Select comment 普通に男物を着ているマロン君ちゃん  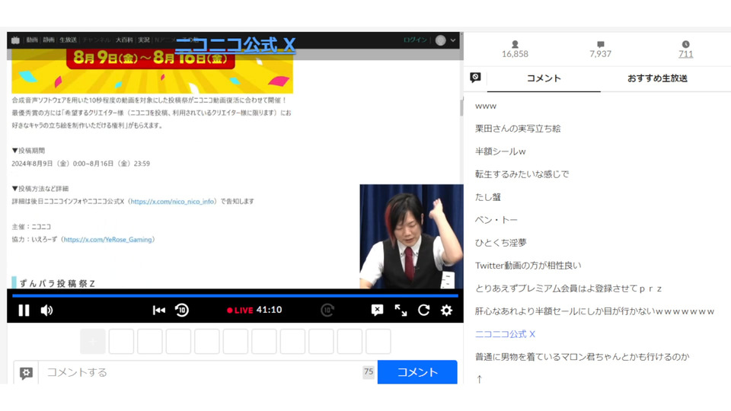click(582, 357)
